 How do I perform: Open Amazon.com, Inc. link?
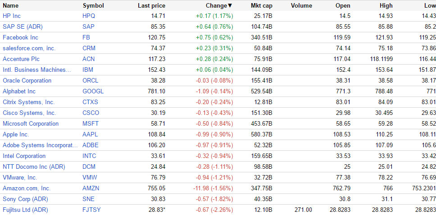(27, 188)
